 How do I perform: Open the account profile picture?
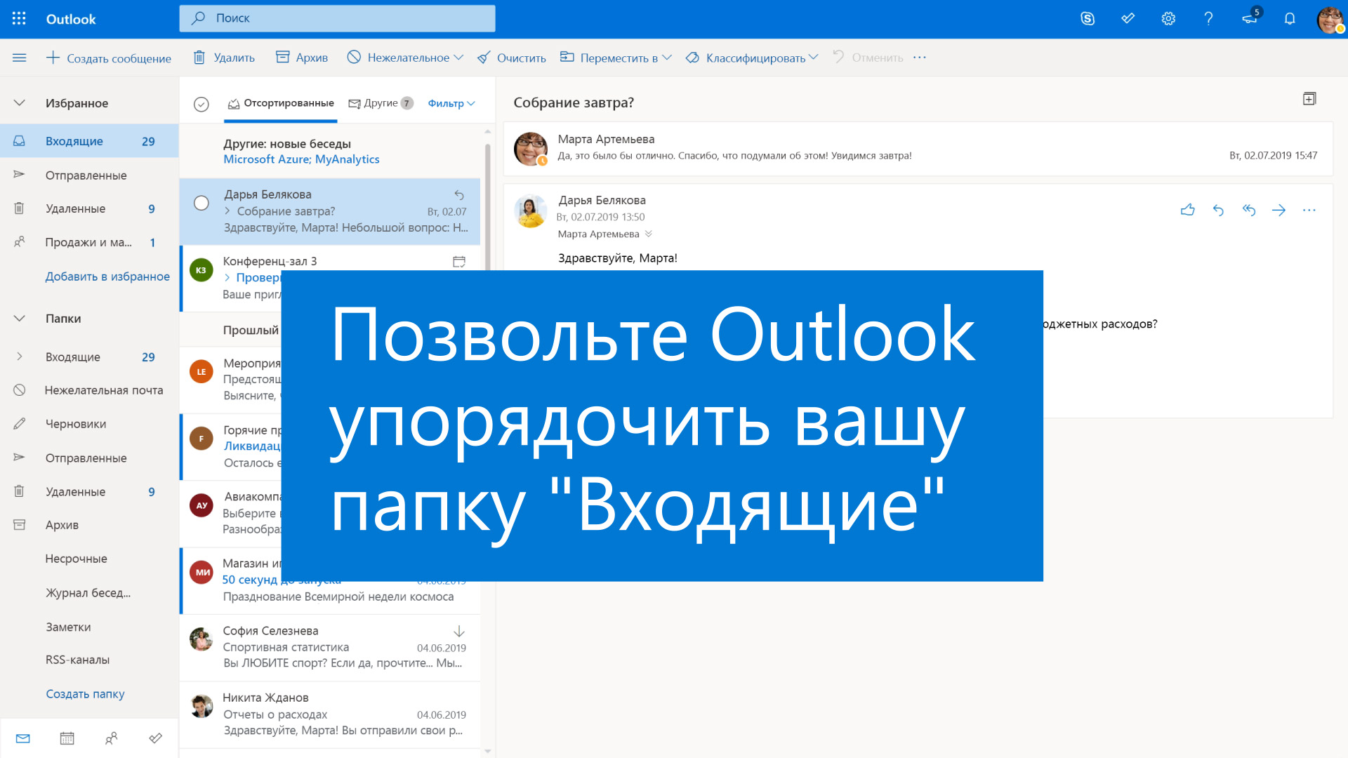1330,20
